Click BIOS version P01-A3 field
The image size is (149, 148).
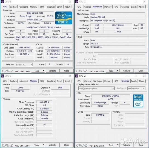[118, 44]
